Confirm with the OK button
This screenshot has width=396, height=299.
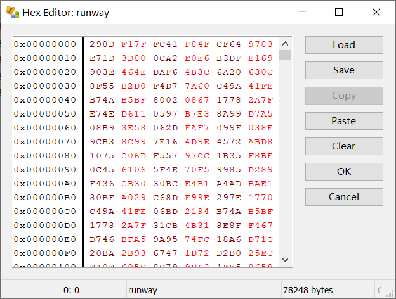tap(344, 172)
